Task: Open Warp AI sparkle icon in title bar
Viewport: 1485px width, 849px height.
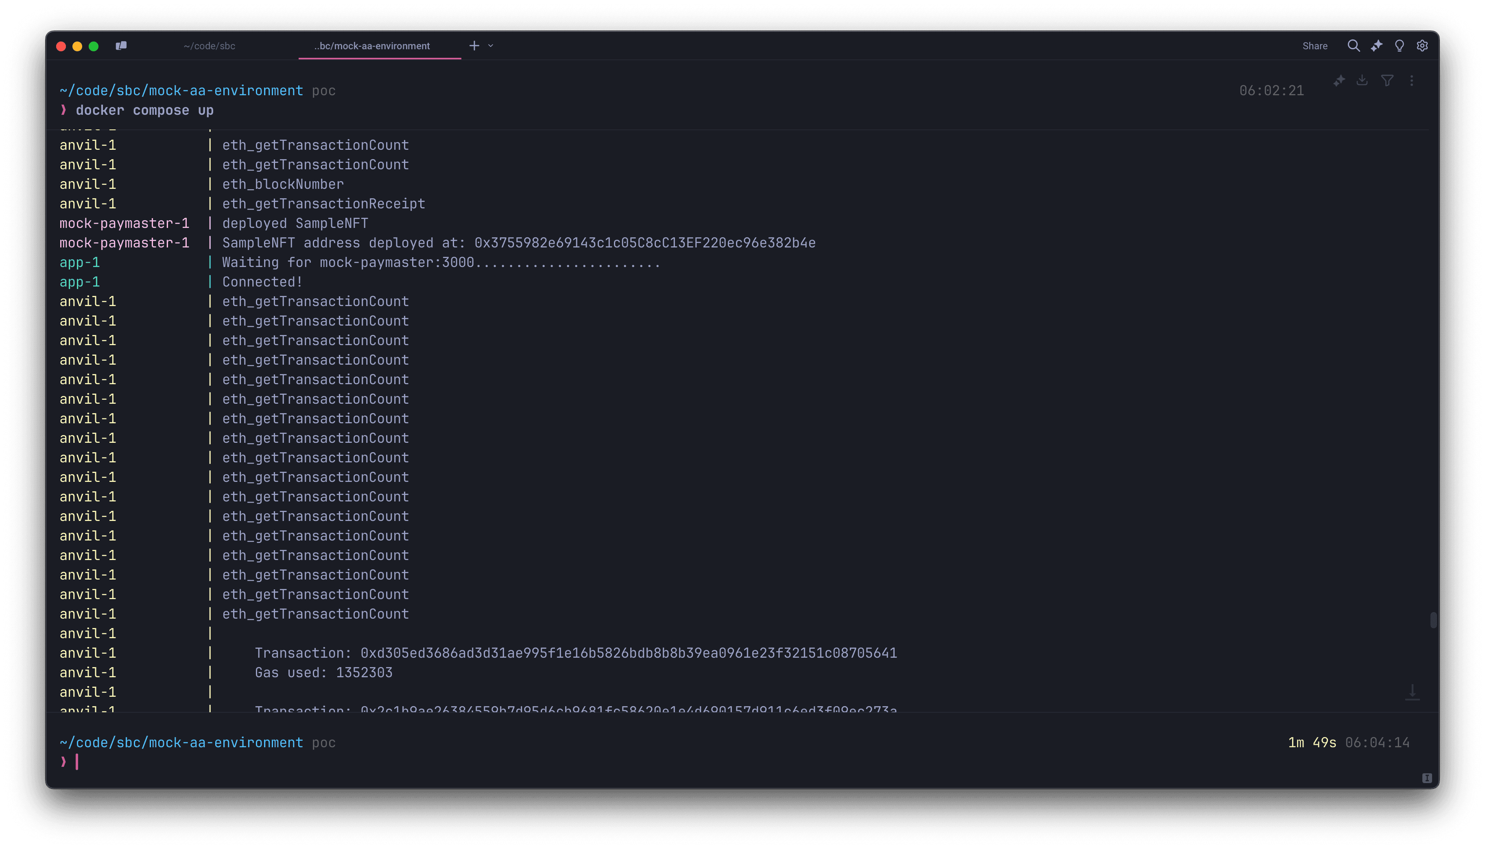Action: coord(1377,46)
